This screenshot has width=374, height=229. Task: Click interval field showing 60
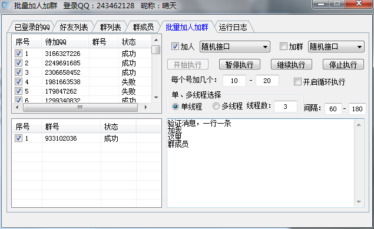coord(333,109)
